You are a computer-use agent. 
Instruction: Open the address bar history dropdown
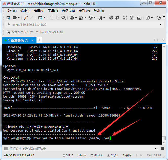pos(160,25)
